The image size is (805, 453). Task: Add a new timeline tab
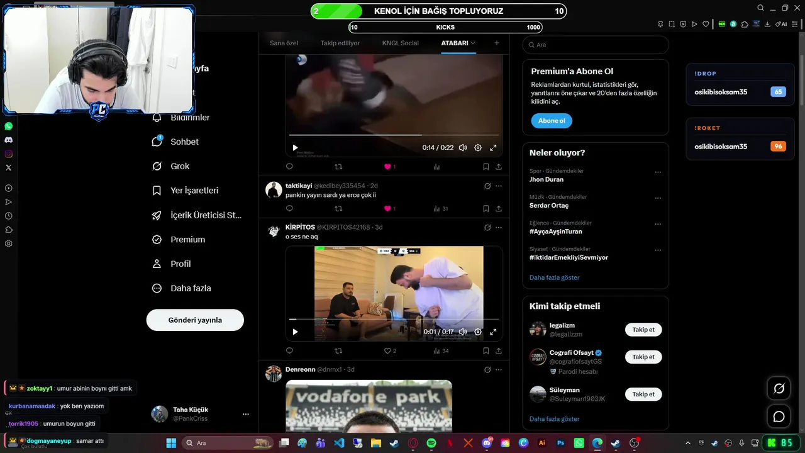tap(497, 43)
